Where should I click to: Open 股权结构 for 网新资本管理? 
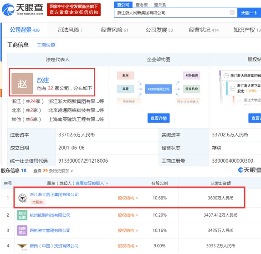pyautogui.click(x=128, y=230)
